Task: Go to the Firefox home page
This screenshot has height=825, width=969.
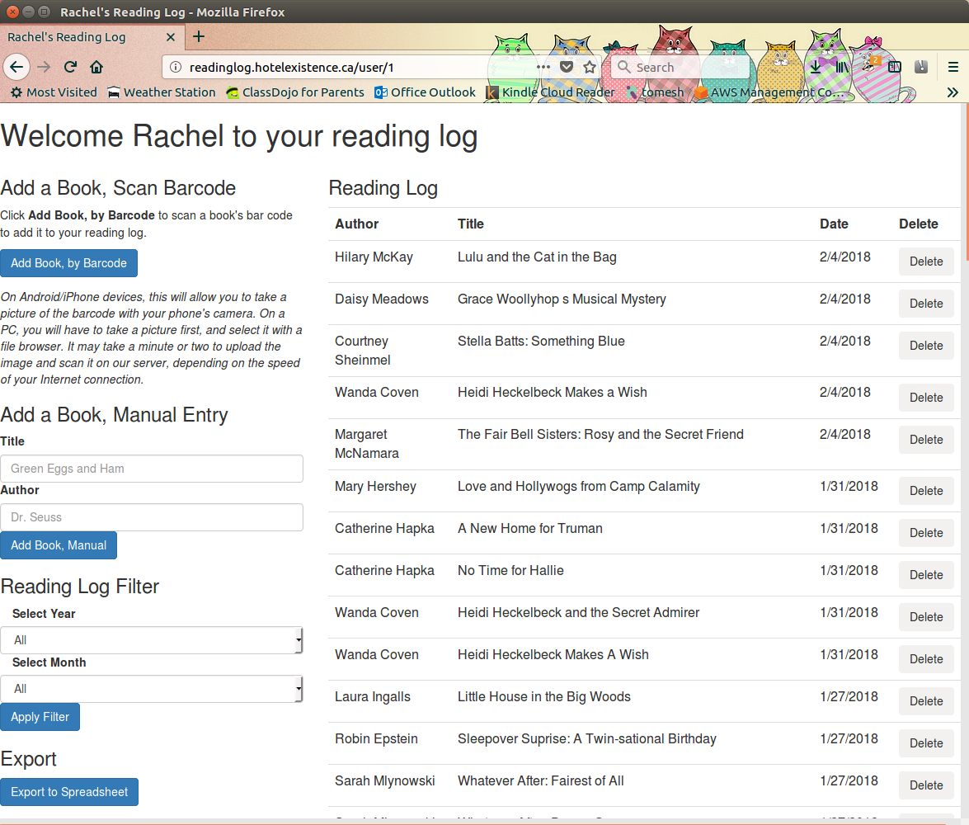Action: point(96,67)
